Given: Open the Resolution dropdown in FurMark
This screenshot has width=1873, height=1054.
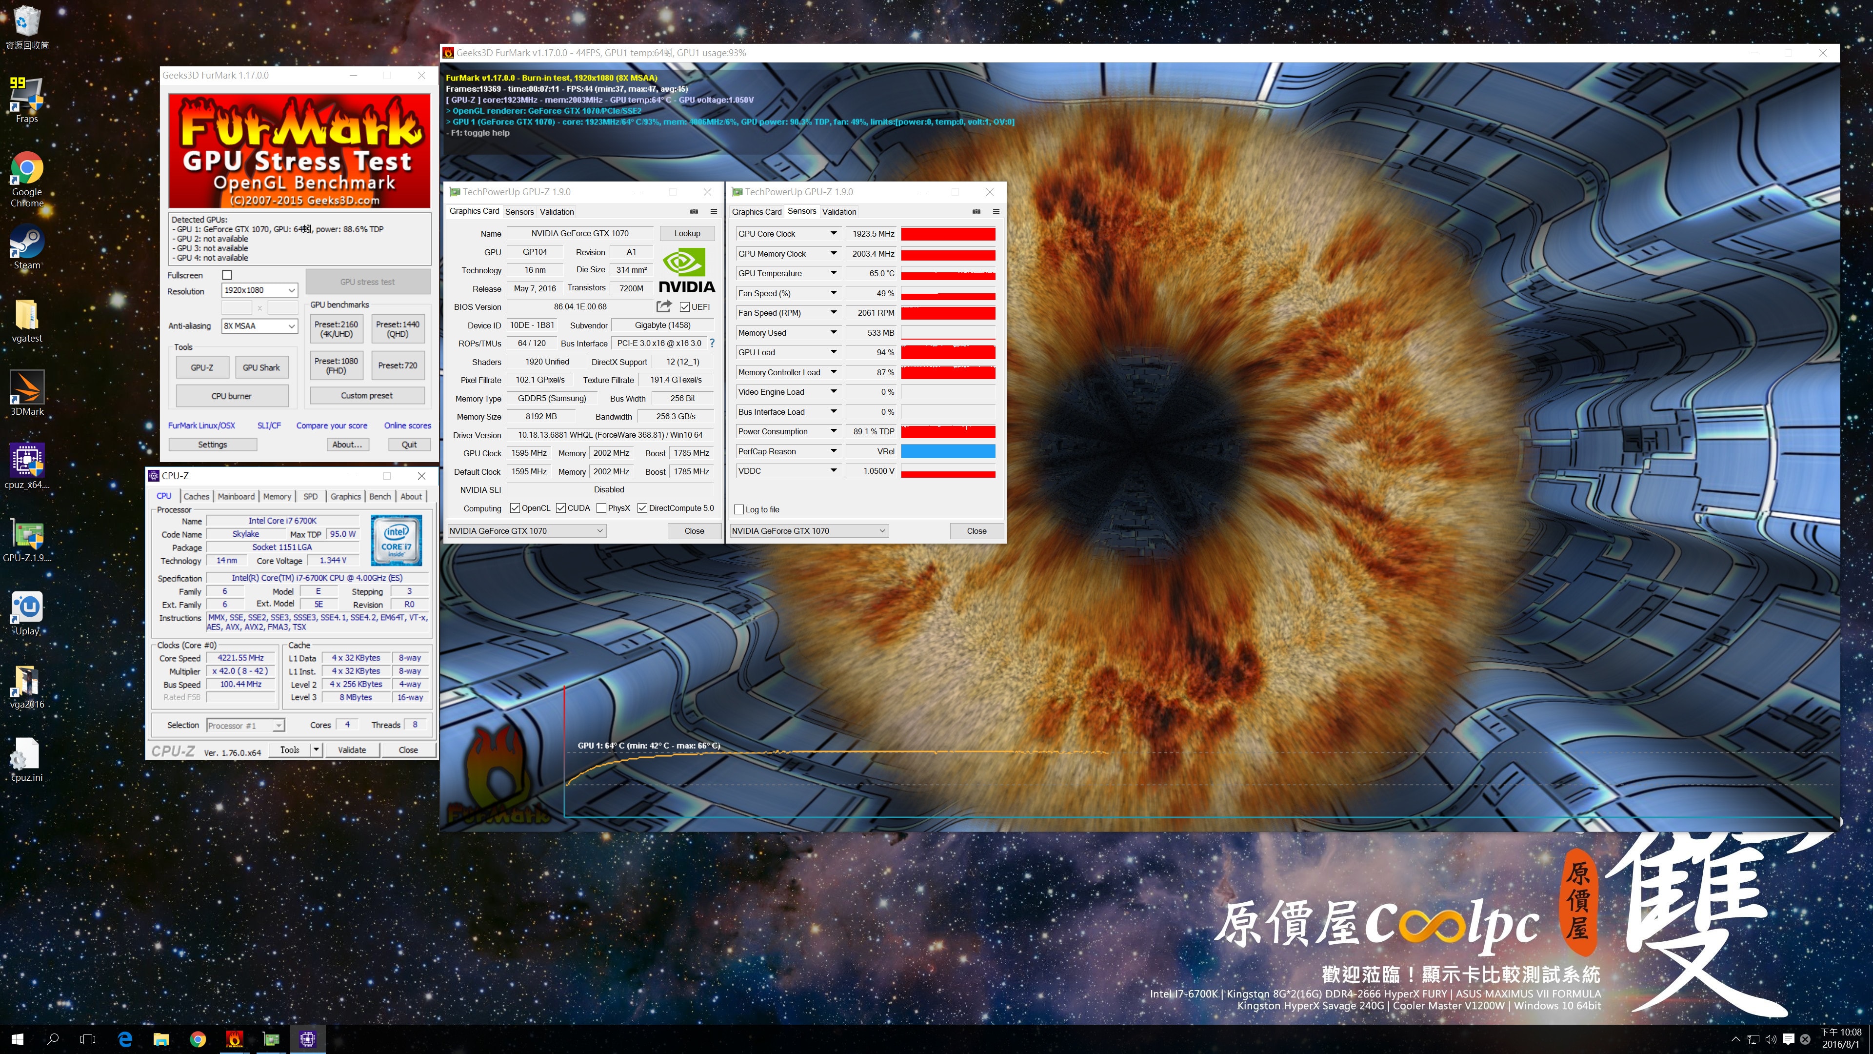Looking at the screenshot, I should click(259, 290).
